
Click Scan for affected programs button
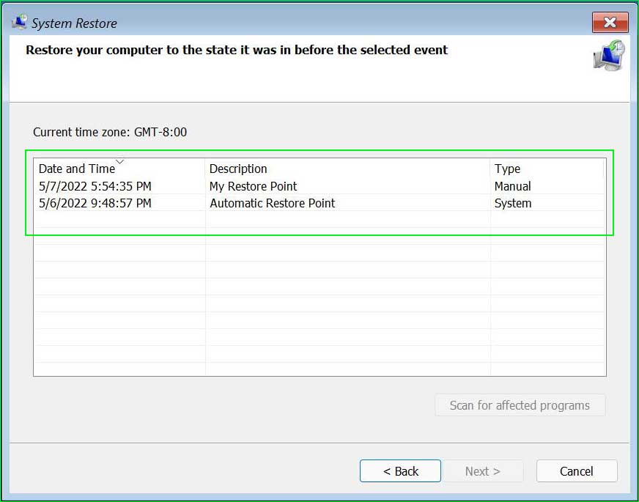pos(520,405)
